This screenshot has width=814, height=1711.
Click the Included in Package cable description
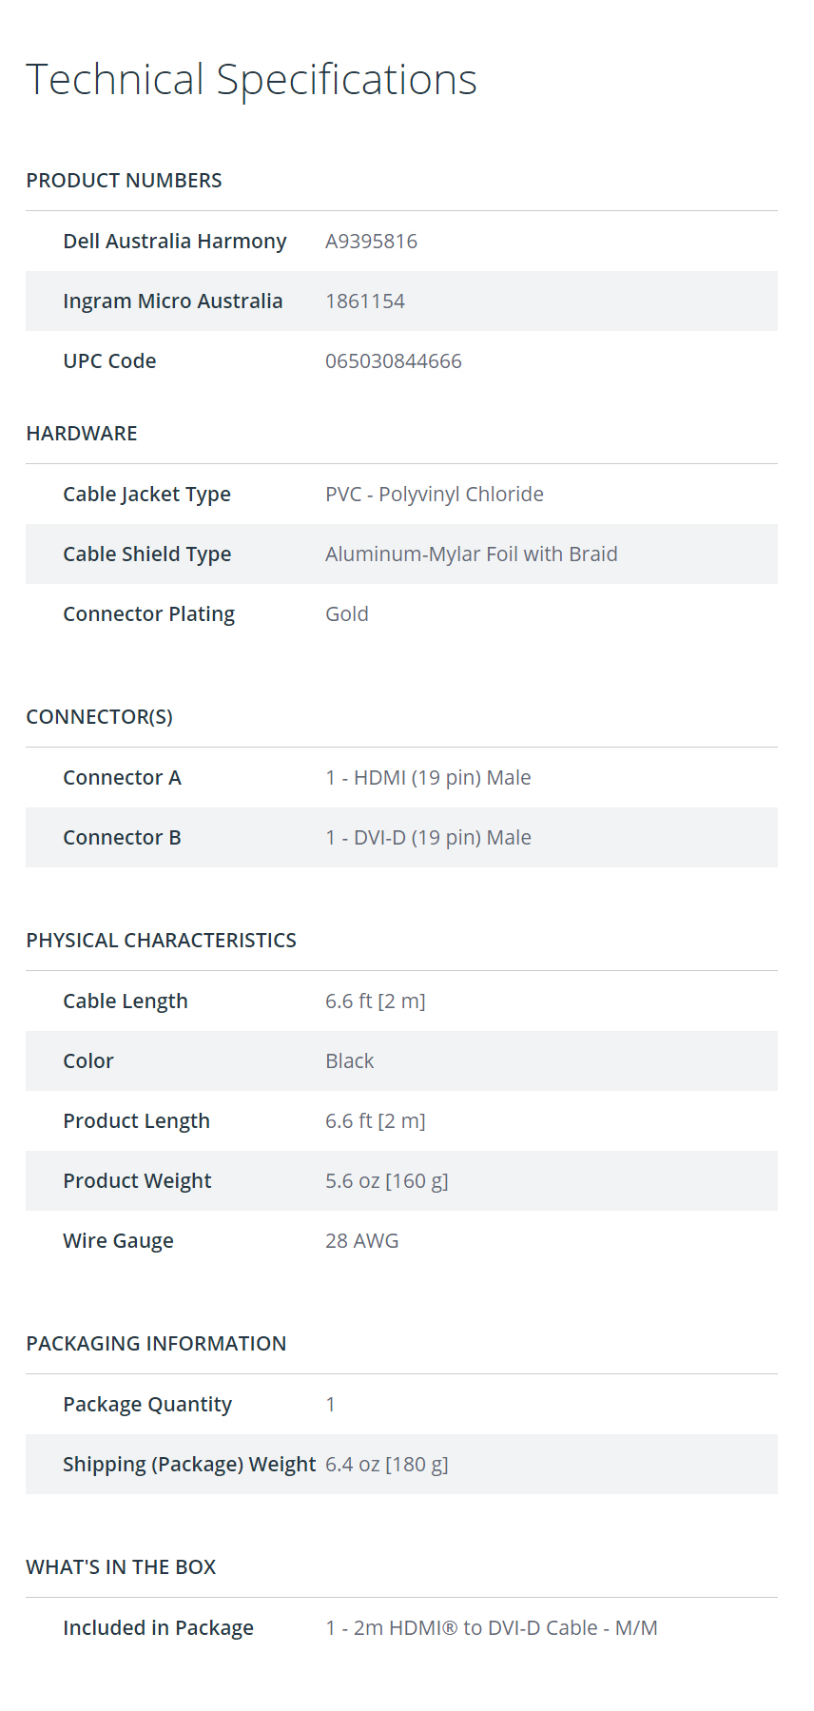[492, 1628]
